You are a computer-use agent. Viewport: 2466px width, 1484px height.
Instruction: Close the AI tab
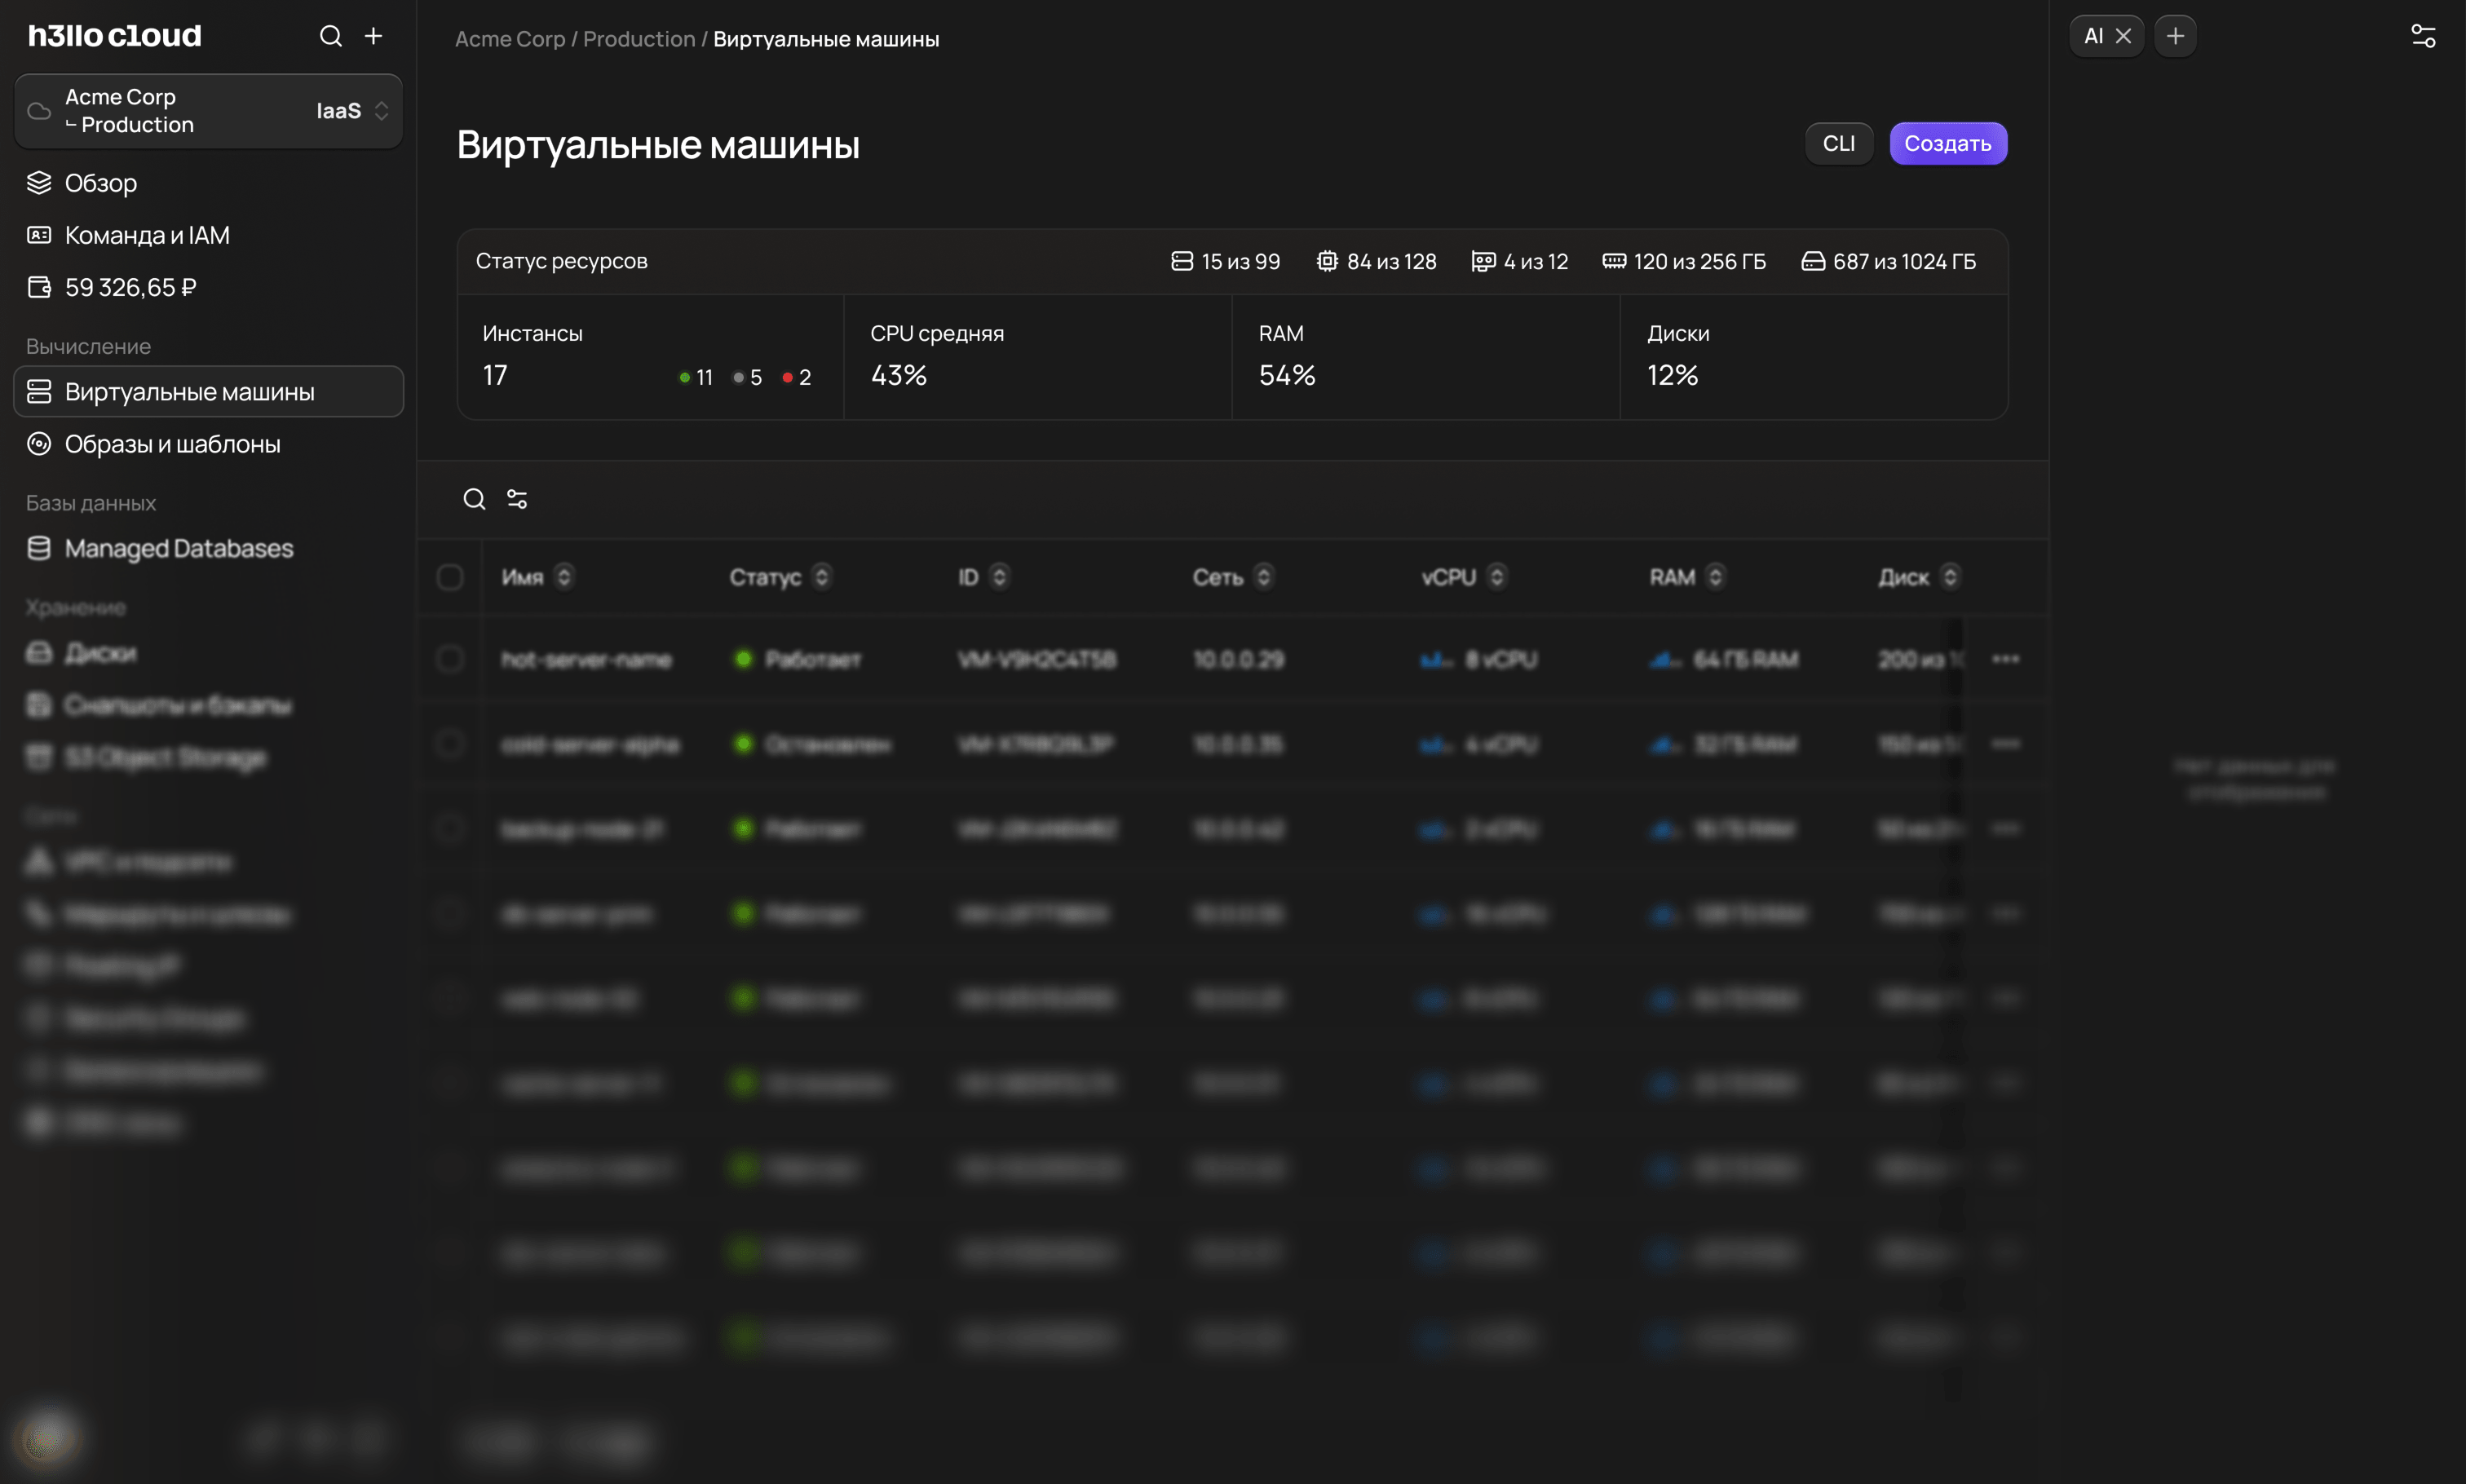pyautogui.click(x=2123, y=36)
